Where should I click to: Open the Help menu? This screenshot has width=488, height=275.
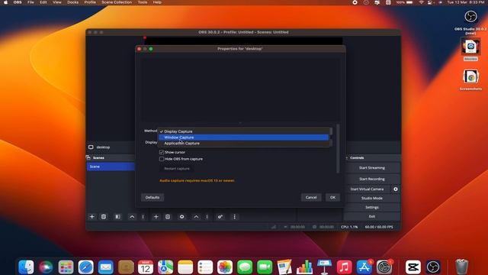tap(157, 2)
